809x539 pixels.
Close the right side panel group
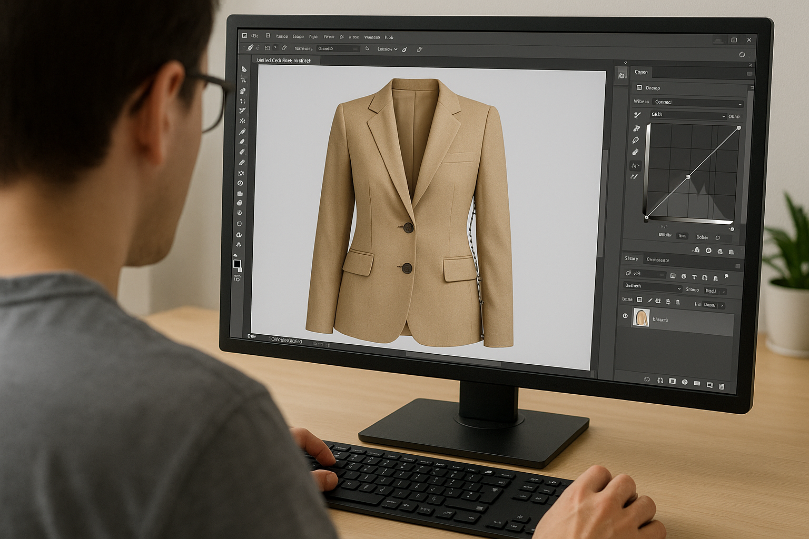[x=751, y=65]
